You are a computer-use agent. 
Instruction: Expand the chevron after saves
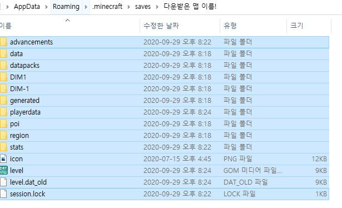tap(157, 7)
